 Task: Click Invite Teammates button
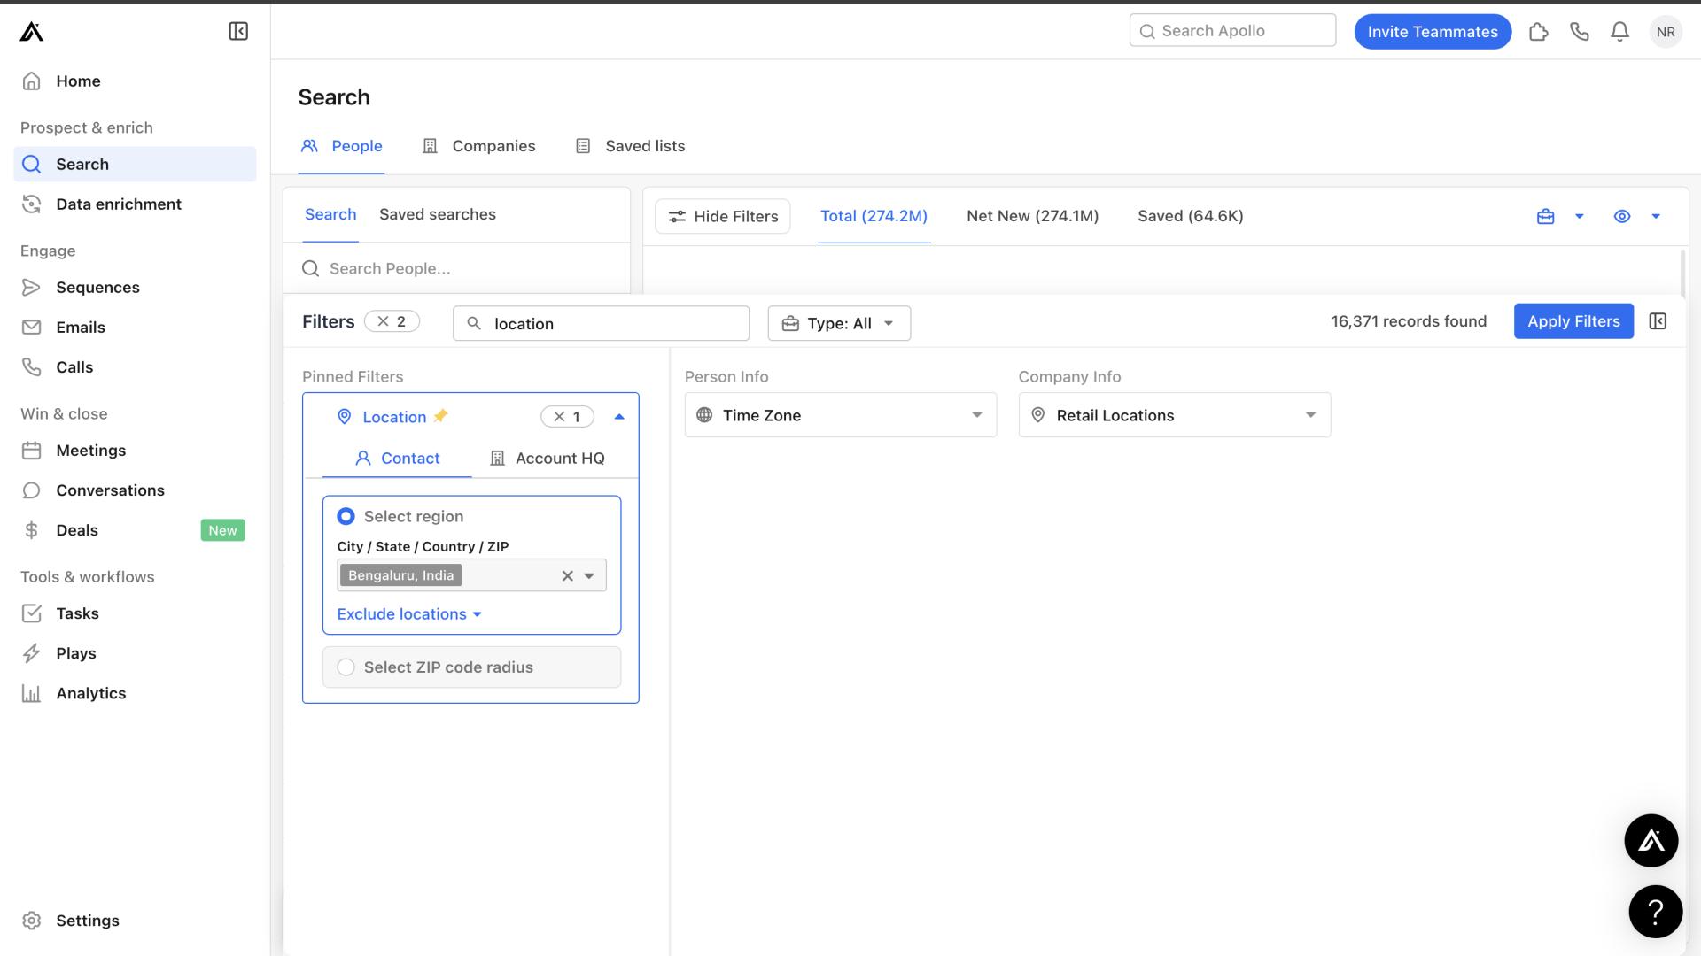(1433, 32)
